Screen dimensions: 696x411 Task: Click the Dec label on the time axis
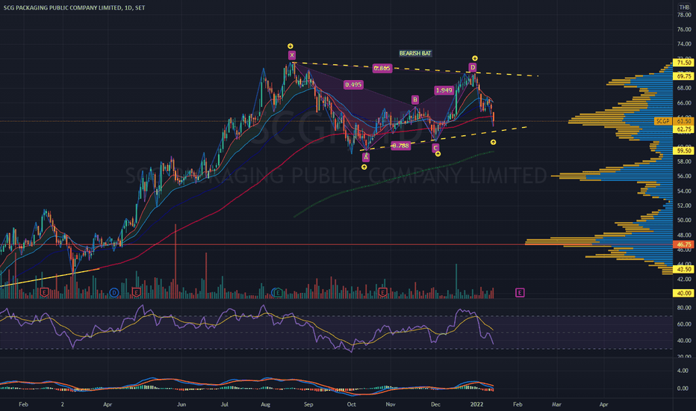(435, 404)
